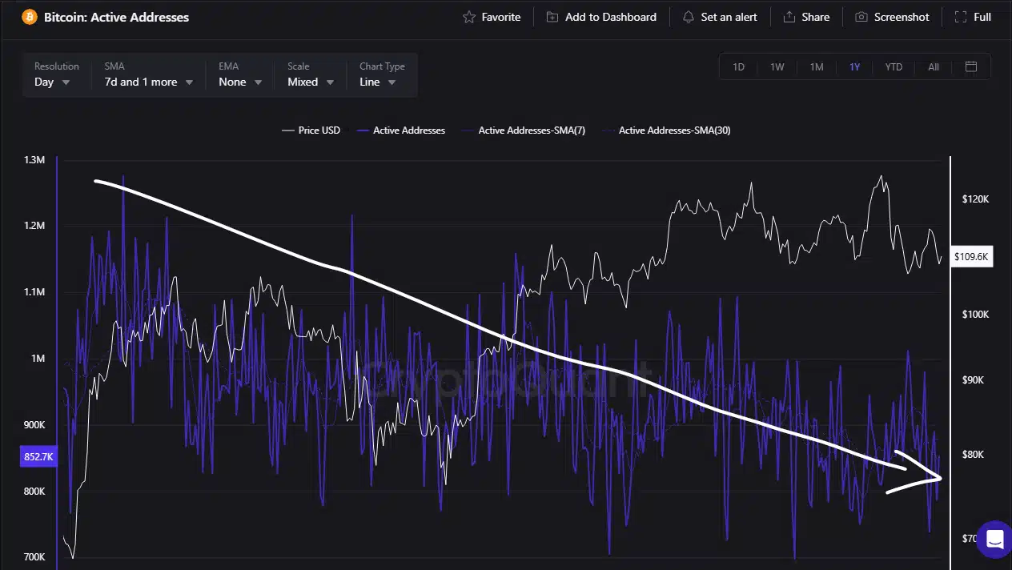Click the Set an alert bell icon
1012x570 pixels.
tap(688, 17)
